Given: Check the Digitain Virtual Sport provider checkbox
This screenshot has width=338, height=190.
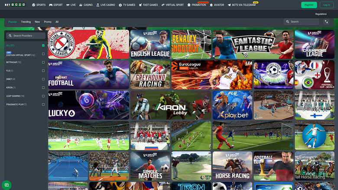Looking at the screenshot, I should coord(43,54).
